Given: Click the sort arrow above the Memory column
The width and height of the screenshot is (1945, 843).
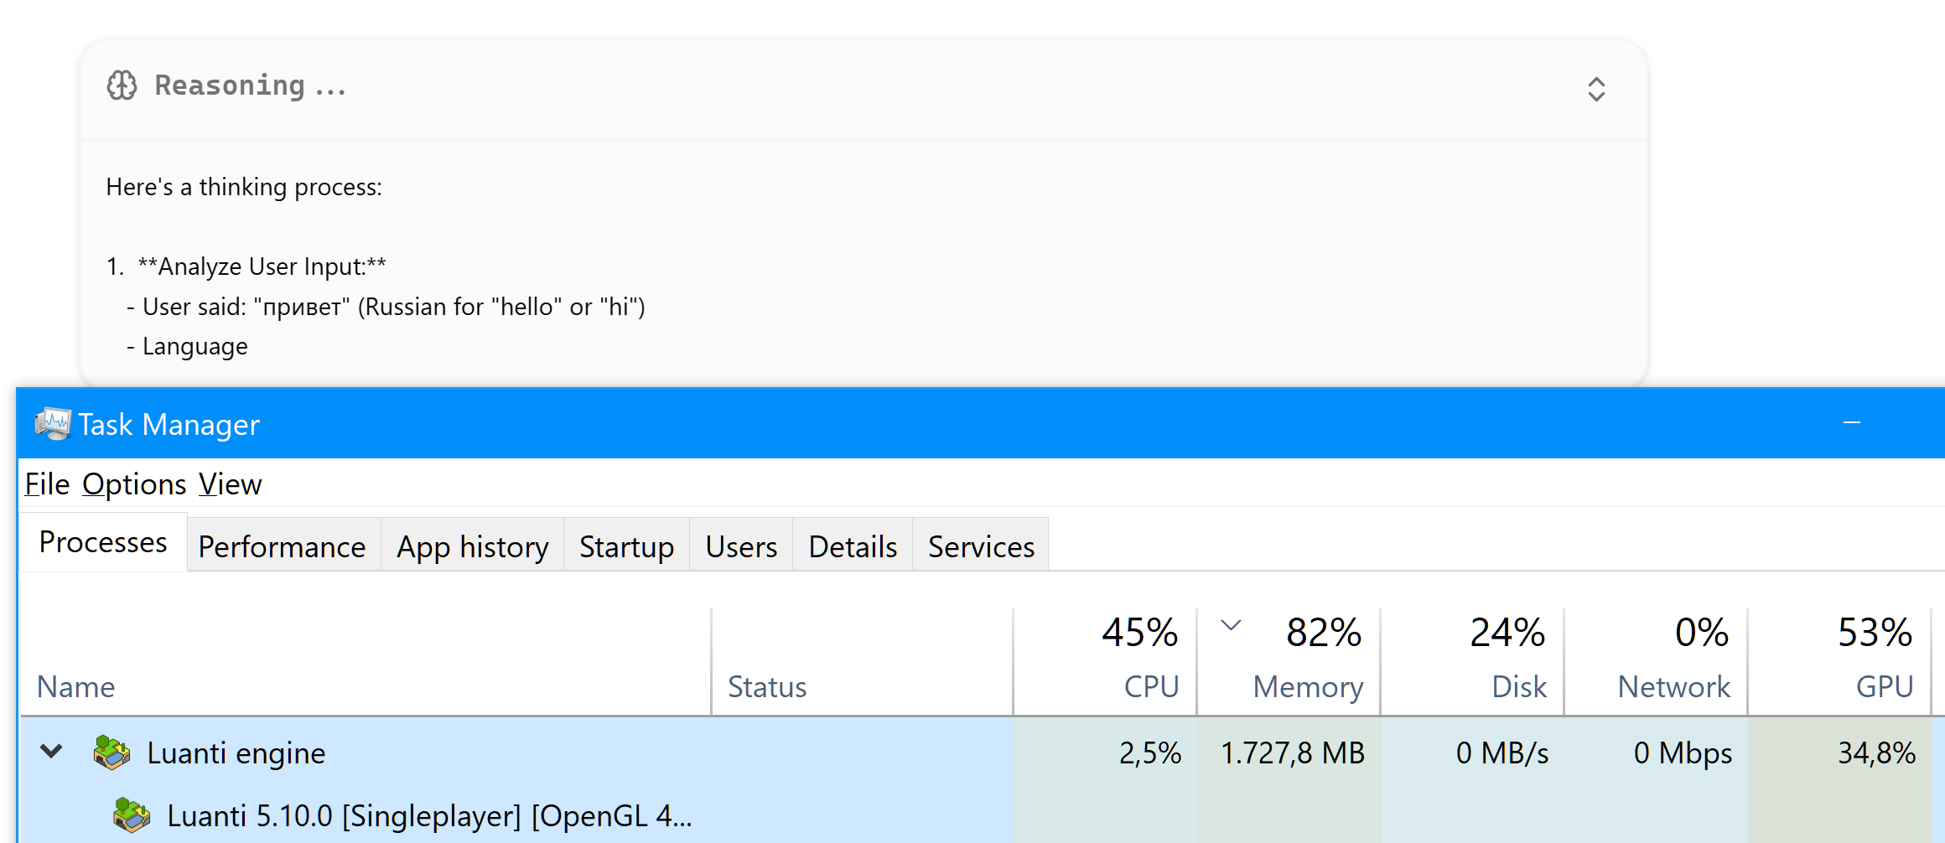Looking at the screenshot, I should point(1231,624).
